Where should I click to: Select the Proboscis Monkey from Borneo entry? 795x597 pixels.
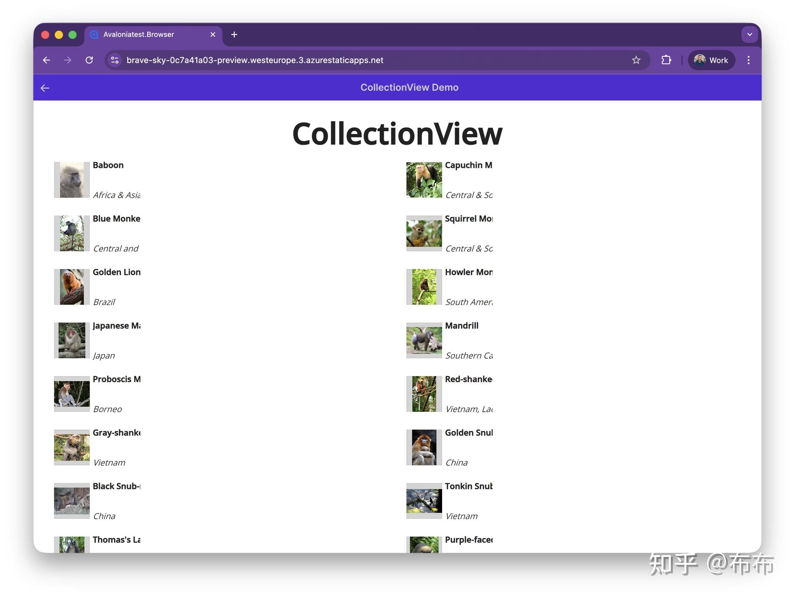[x=109, y=394]
